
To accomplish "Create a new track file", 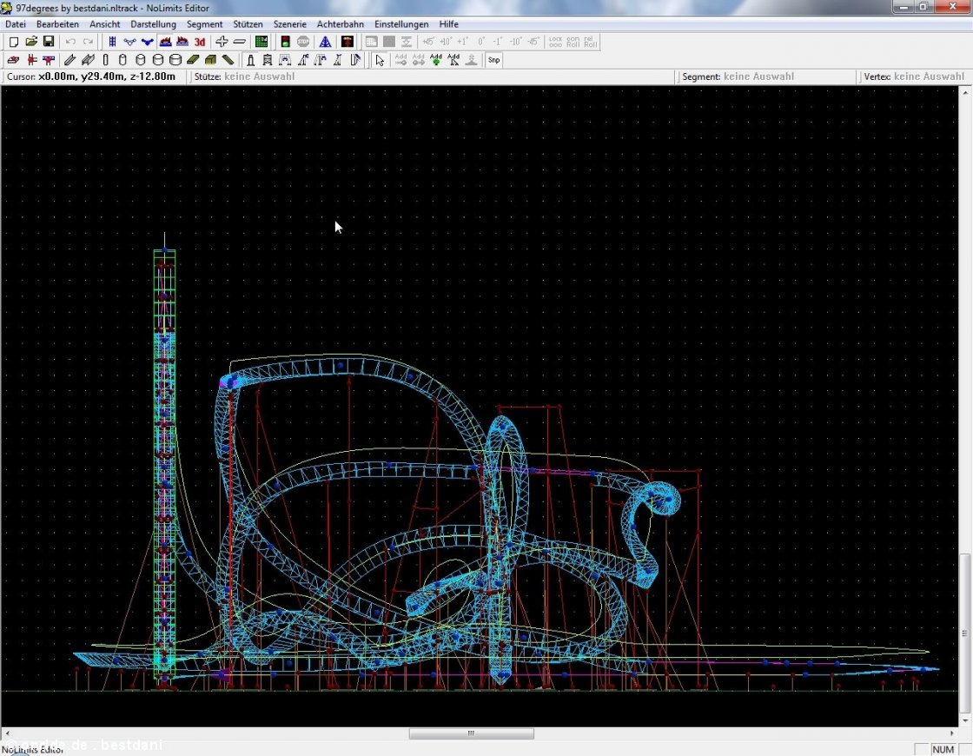I will point(14,42).
